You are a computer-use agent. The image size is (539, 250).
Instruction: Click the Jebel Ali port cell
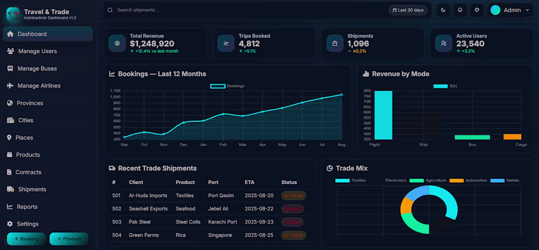tap(218, 209)
